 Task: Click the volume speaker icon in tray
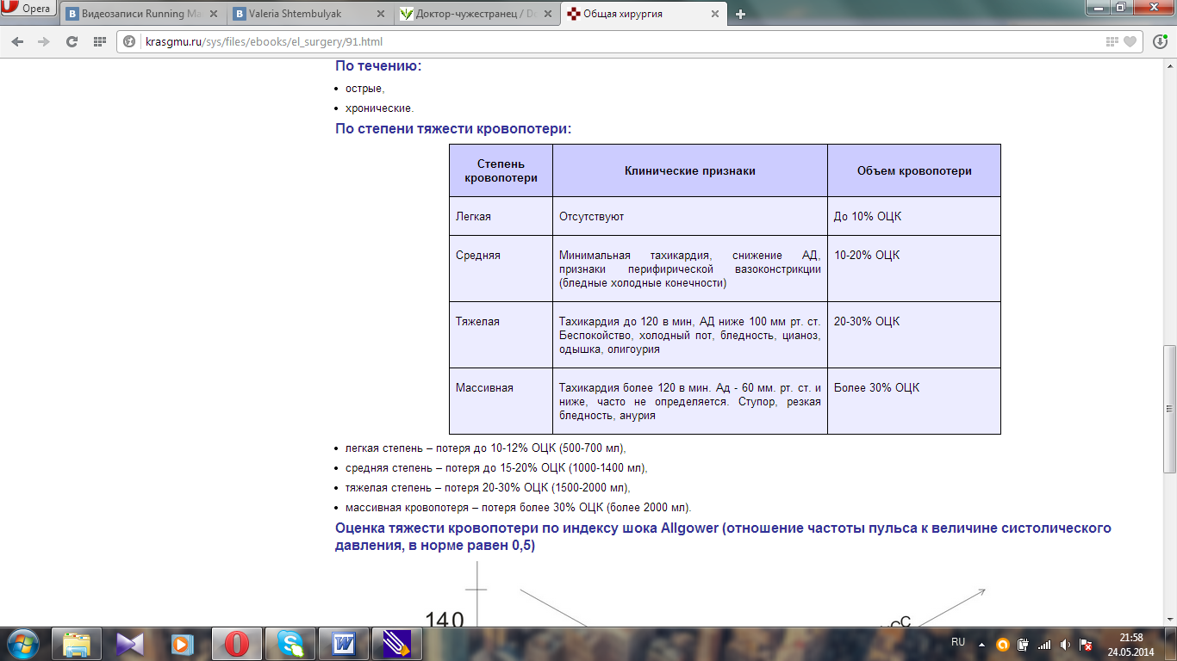[1066, 644]
